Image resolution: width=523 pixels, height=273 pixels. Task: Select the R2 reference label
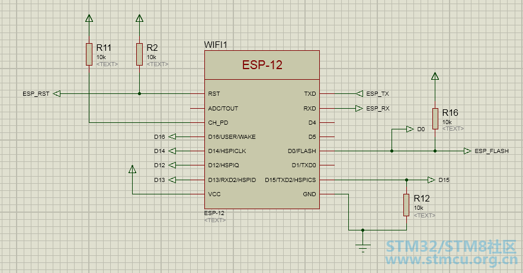(x=152, y=48)
